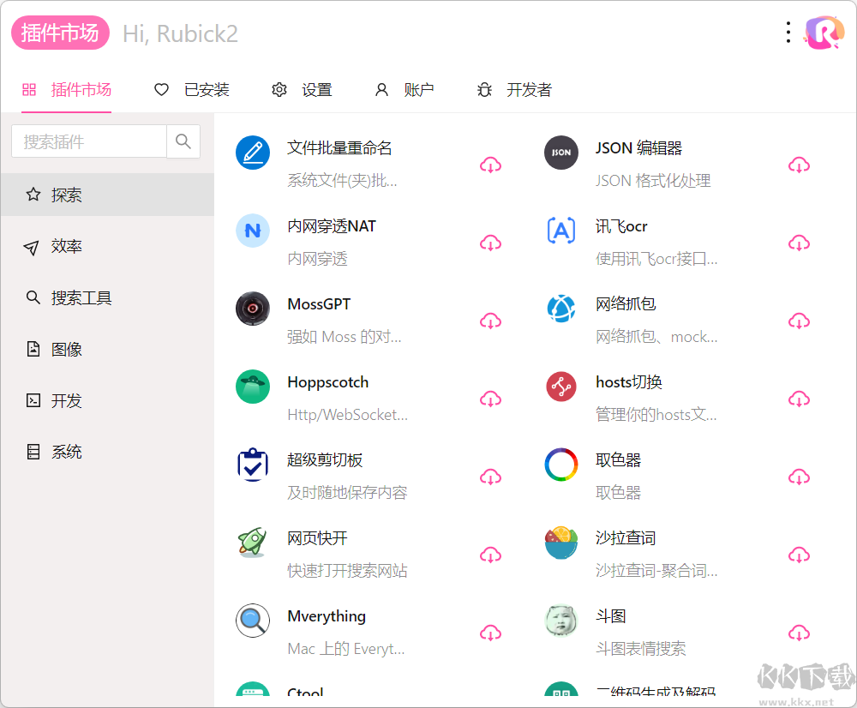Open the 文件批量重命名 plugin title

click(339, 148)
